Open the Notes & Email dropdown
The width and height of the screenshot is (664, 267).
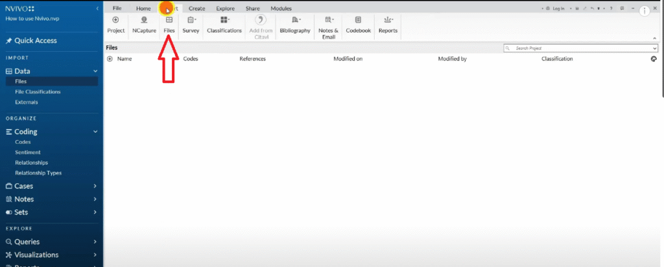pyautogui.click(x=329, y=27)
